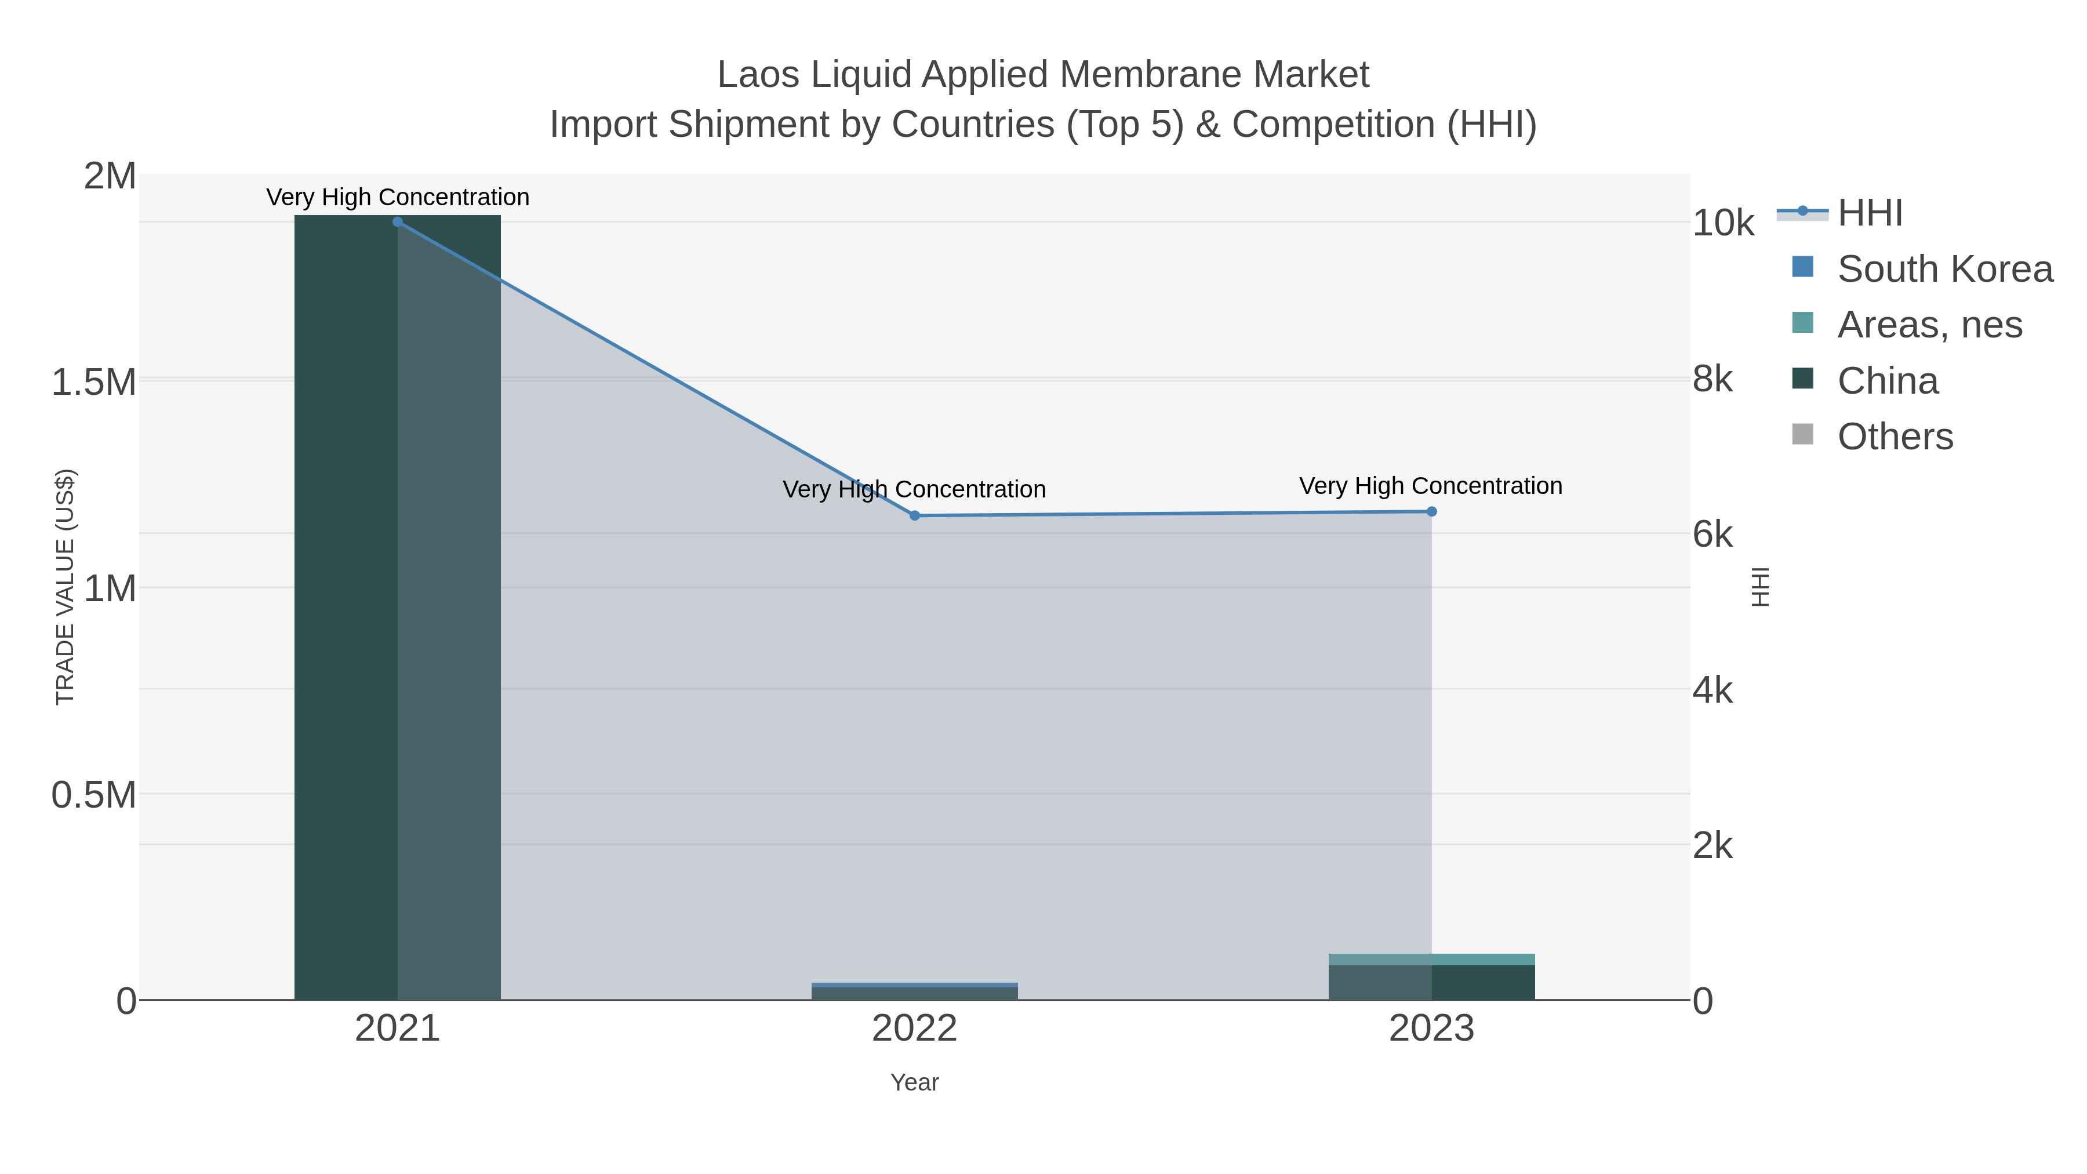Click the Areas, nes teal color swatch
This screenshot has height=1174, width=2087.
click(x=1802, y=322)
